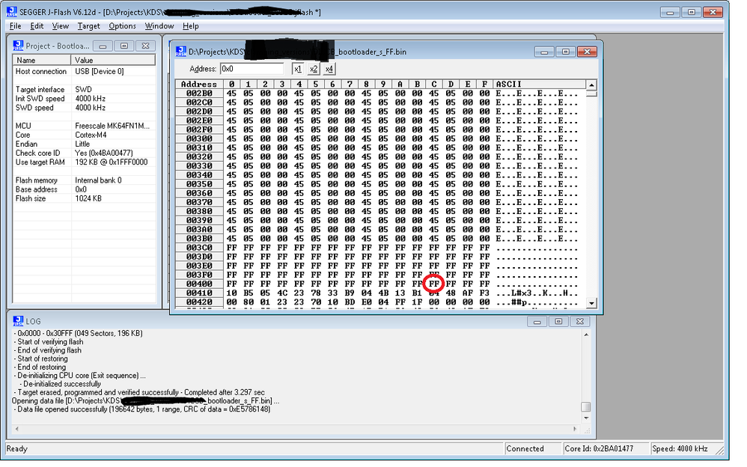747x467 pixels.
Task: Close the LOG panel
Action: 580,322
